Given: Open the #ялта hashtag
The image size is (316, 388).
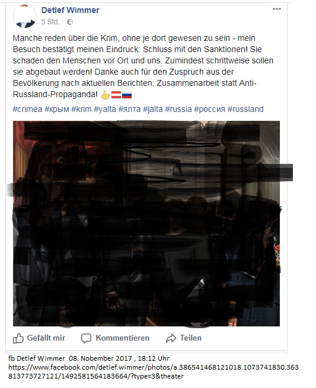Looking at the screenshot, I should tap(129, 109).
